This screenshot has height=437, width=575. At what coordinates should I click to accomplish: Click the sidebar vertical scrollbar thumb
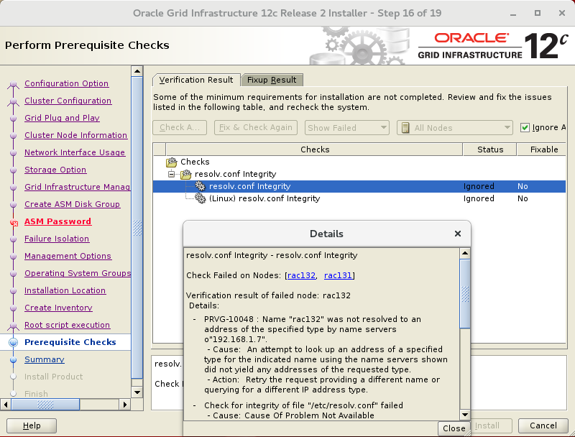pos(137,228)
